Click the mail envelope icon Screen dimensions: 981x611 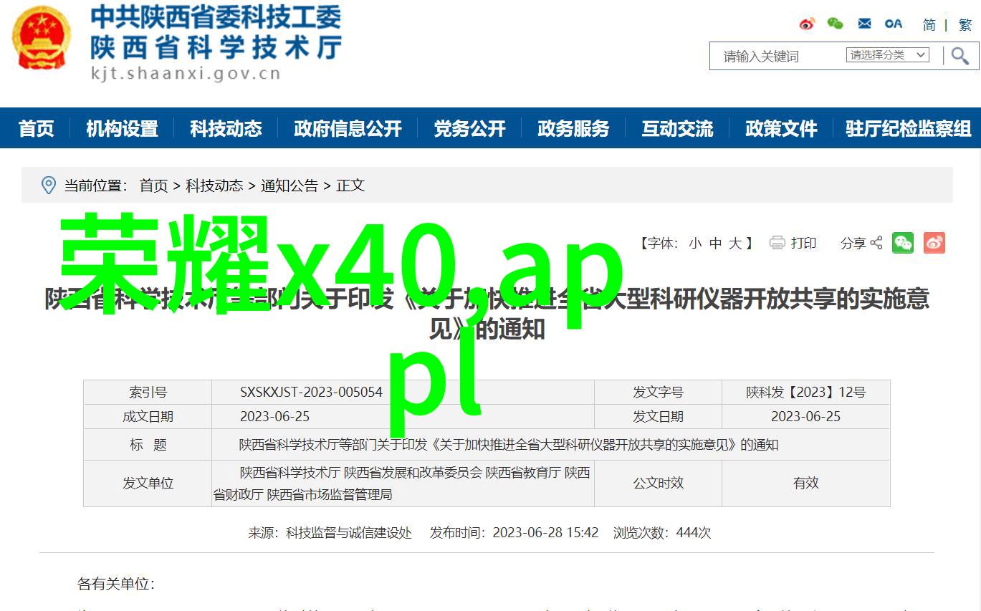coord(864,24)
